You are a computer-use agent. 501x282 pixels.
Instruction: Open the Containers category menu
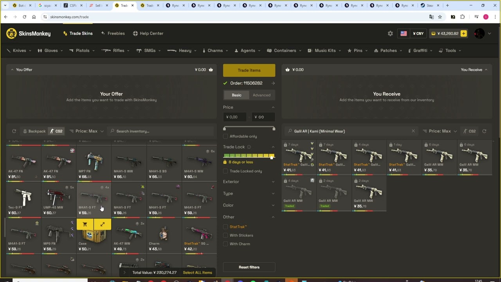[285, 51]
